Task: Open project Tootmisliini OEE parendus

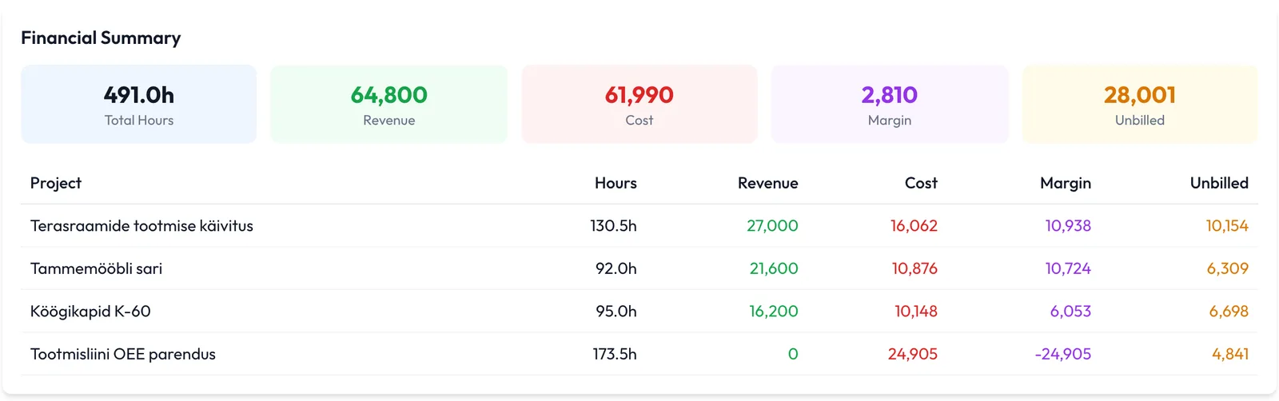Action: click(123, 354)
